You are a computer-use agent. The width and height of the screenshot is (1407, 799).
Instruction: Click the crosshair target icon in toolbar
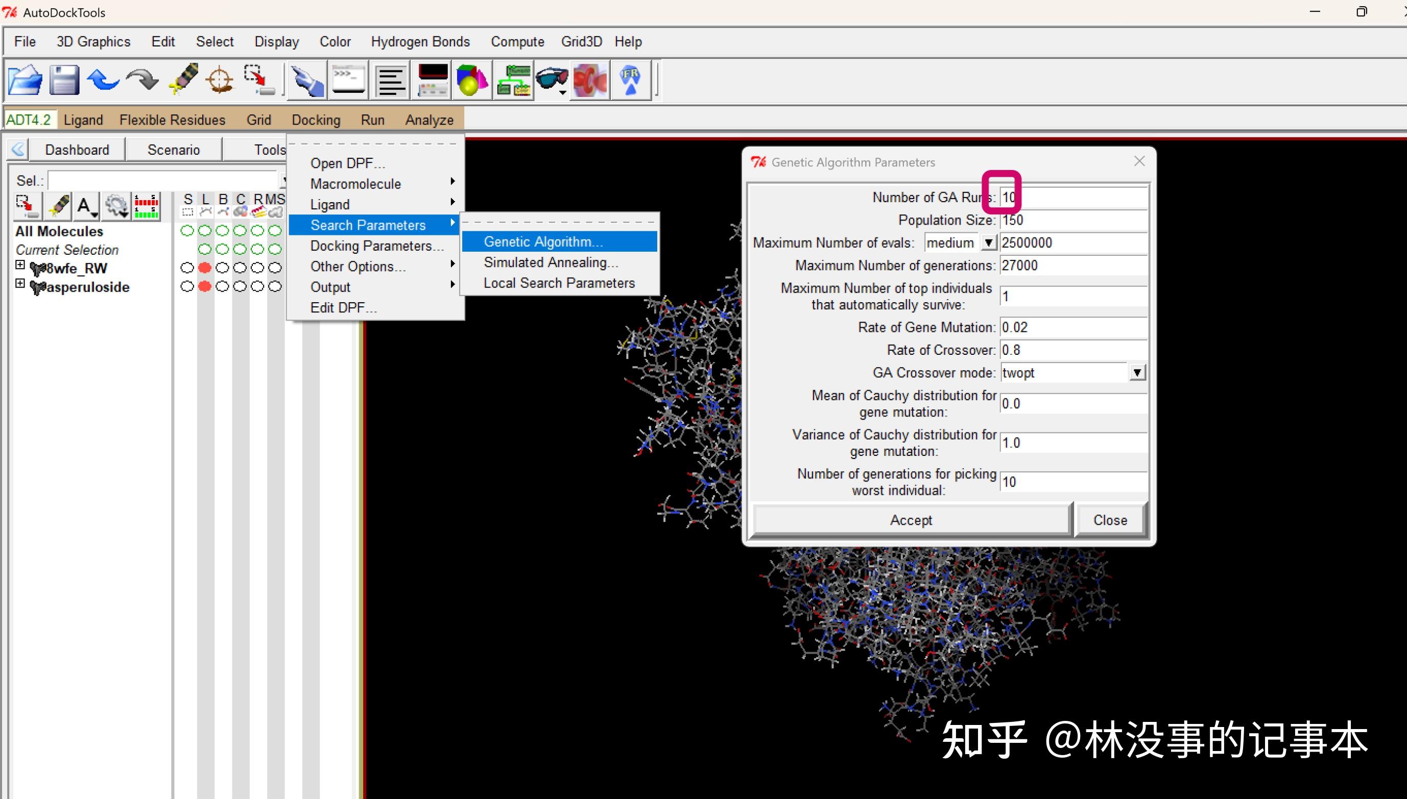coord(220,80)
